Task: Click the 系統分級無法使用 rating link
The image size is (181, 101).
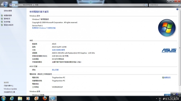Action: [x=58, y=50]
